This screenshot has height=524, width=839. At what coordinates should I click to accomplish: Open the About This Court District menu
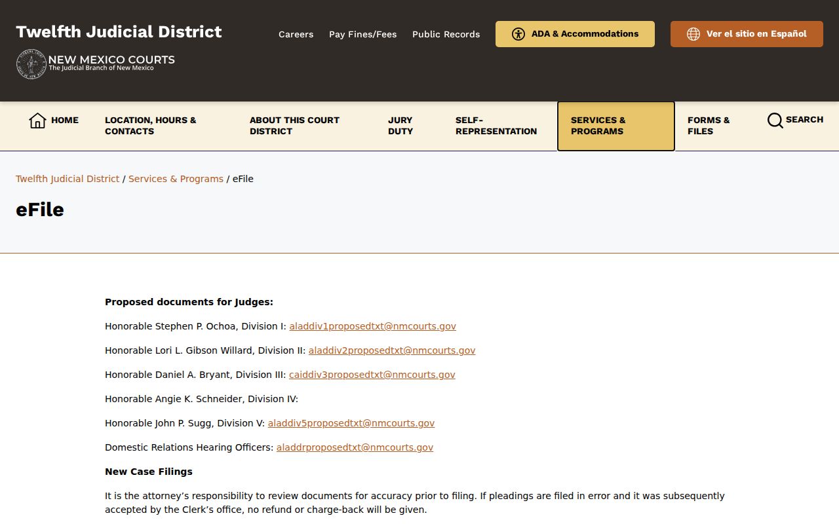(294, 126)
